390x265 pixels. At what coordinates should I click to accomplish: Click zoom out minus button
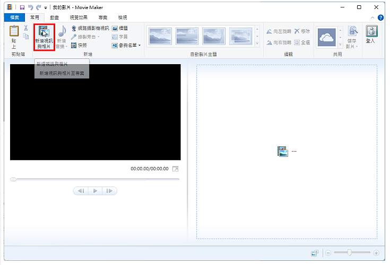pyautogui.click(x=328, y=253)
